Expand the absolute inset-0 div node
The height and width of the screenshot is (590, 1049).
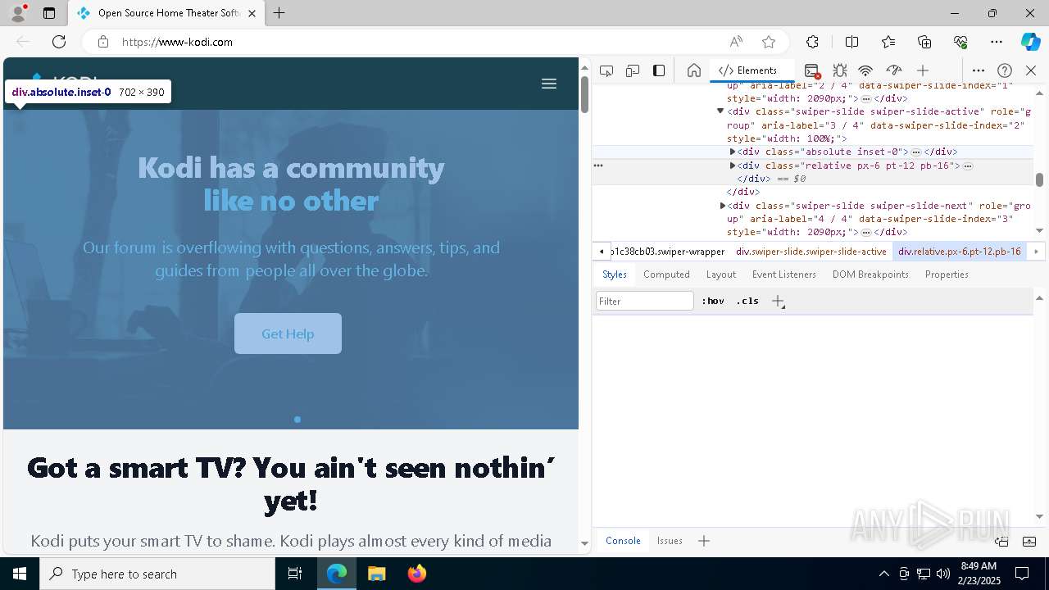pyautogui.click(x=733, y=152)
